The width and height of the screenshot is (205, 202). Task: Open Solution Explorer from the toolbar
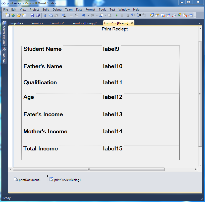151,15
